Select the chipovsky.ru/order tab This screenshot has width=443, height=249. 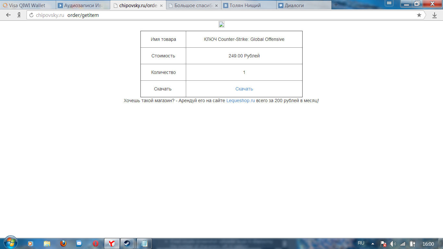138,5
